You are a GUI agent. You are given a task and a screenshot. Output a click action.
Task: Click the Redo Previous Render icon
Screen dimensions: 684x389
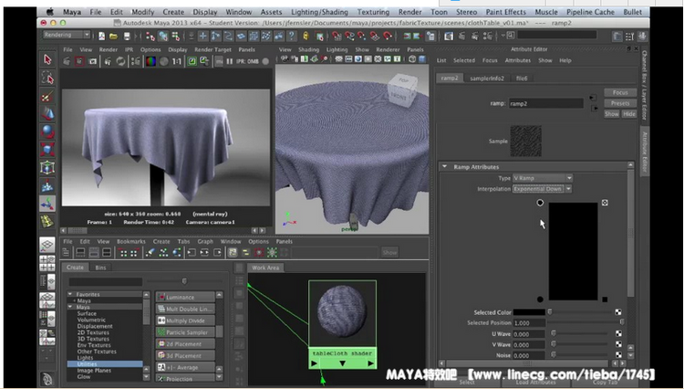(x=67, y=61)
